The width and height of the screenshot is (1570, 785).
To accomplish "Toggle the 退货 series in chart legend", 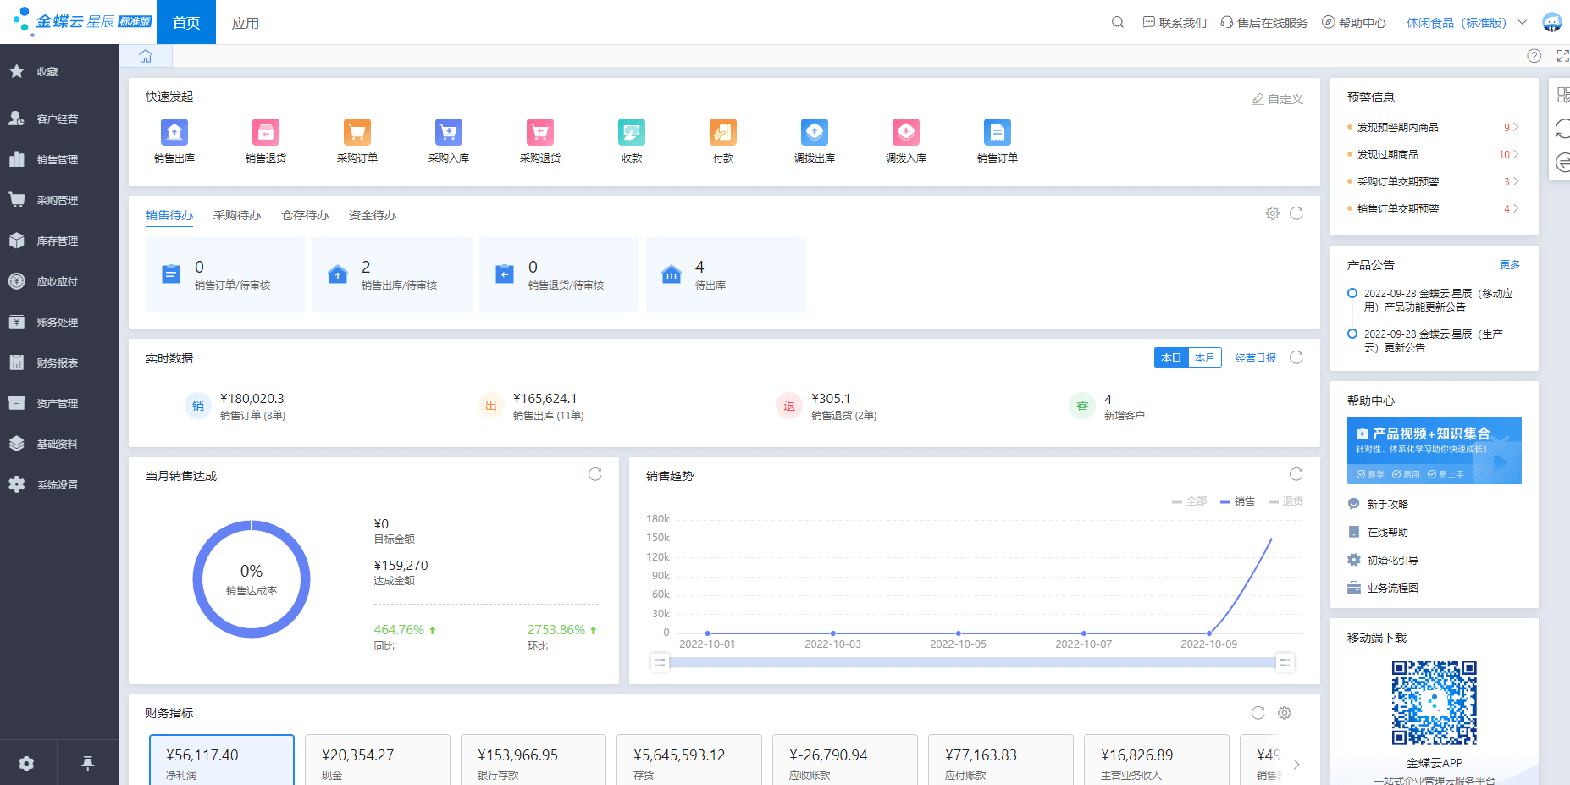I will (x=1285, y=501).
